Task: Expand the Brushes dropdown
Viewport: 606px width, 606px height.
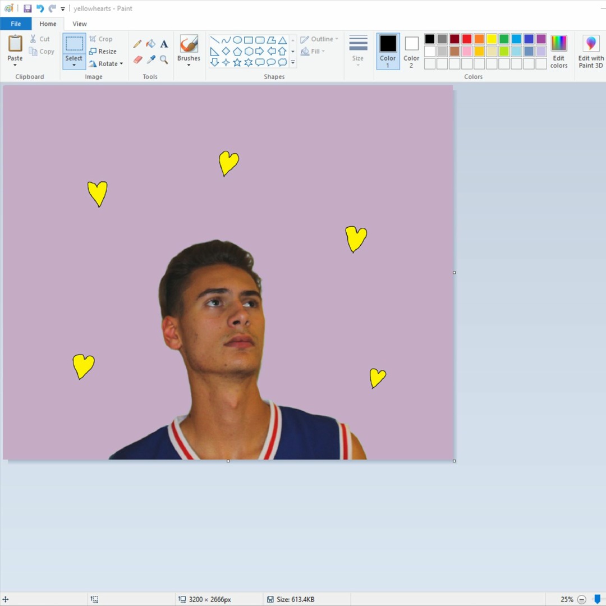Action: click(189, 65)
